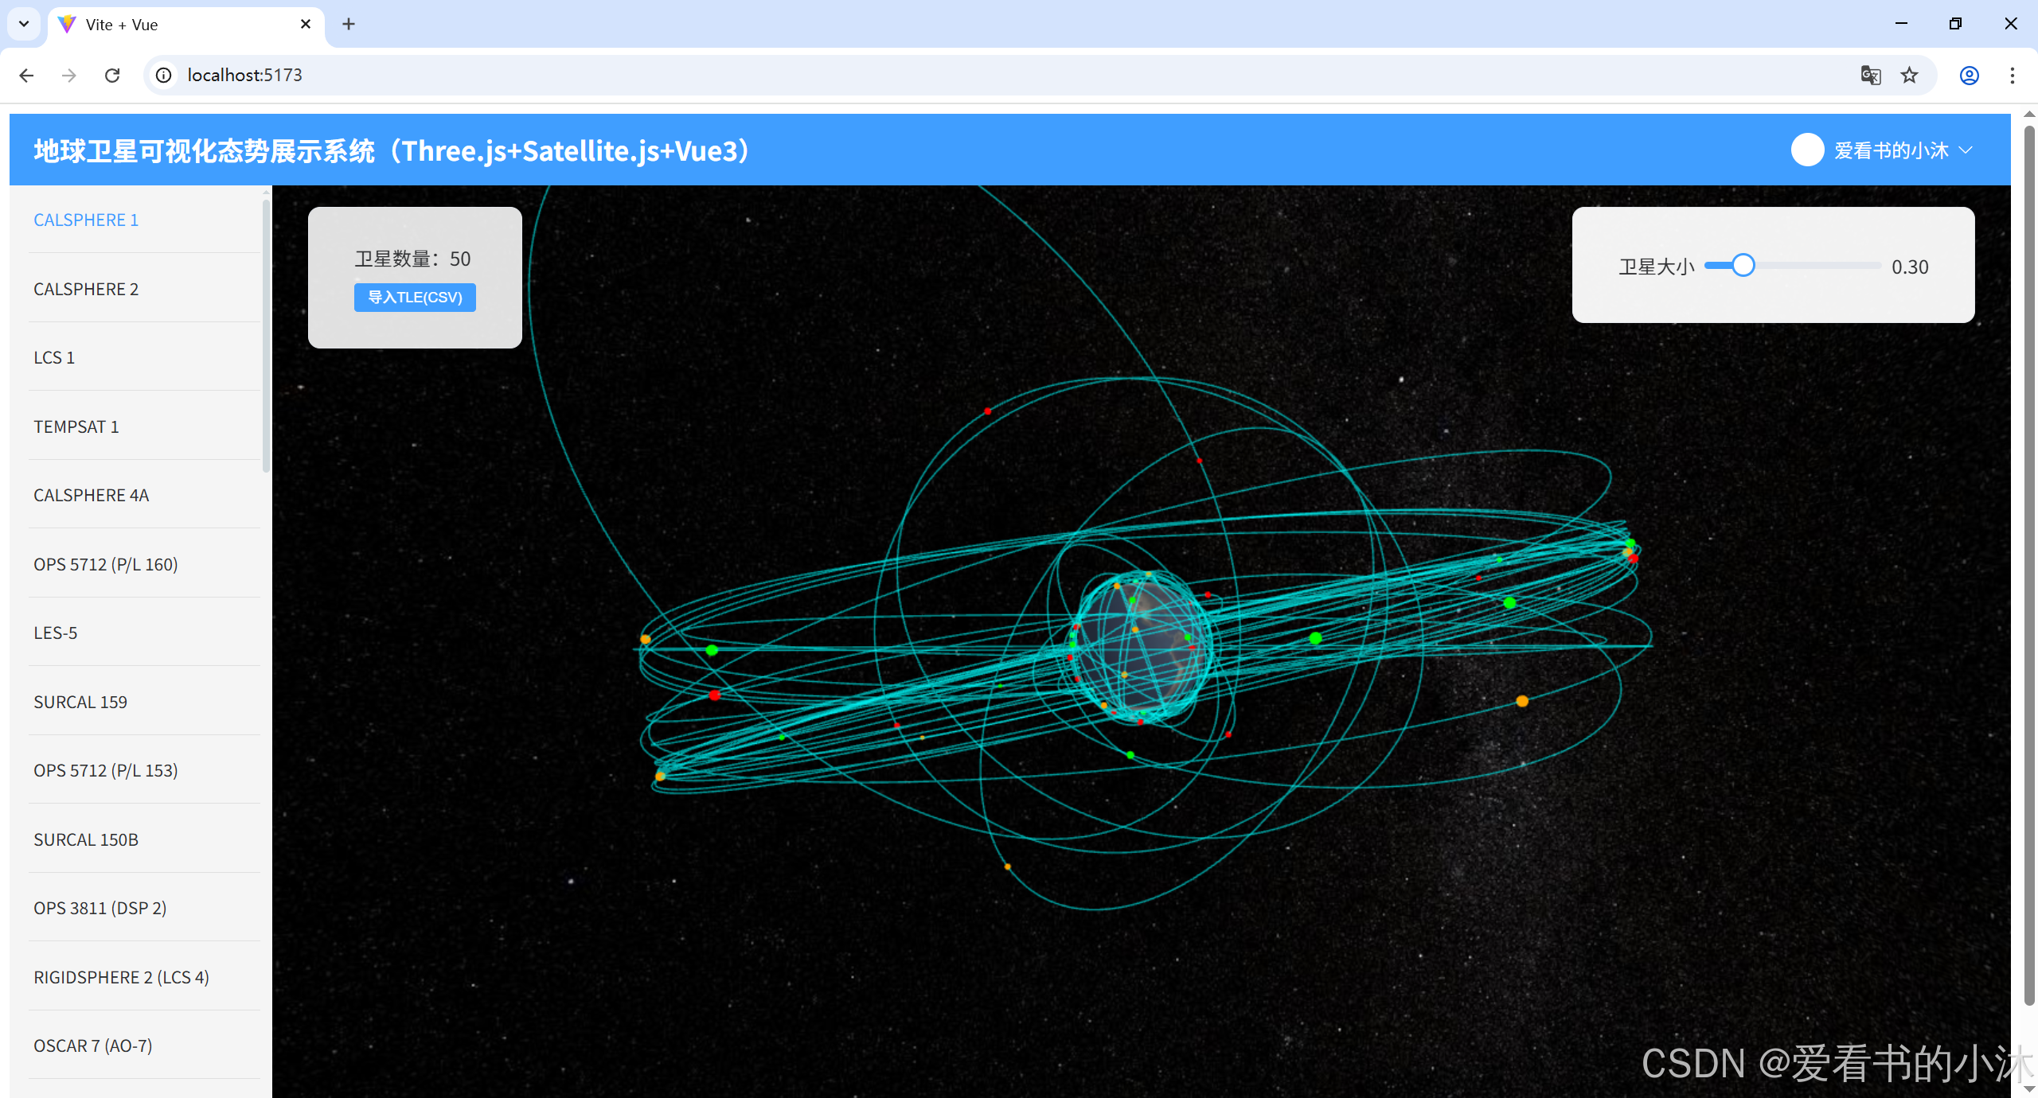Click the white user avatar circle
Viewport: 2038px width, 1098px height.
(x=1806, y=150)
